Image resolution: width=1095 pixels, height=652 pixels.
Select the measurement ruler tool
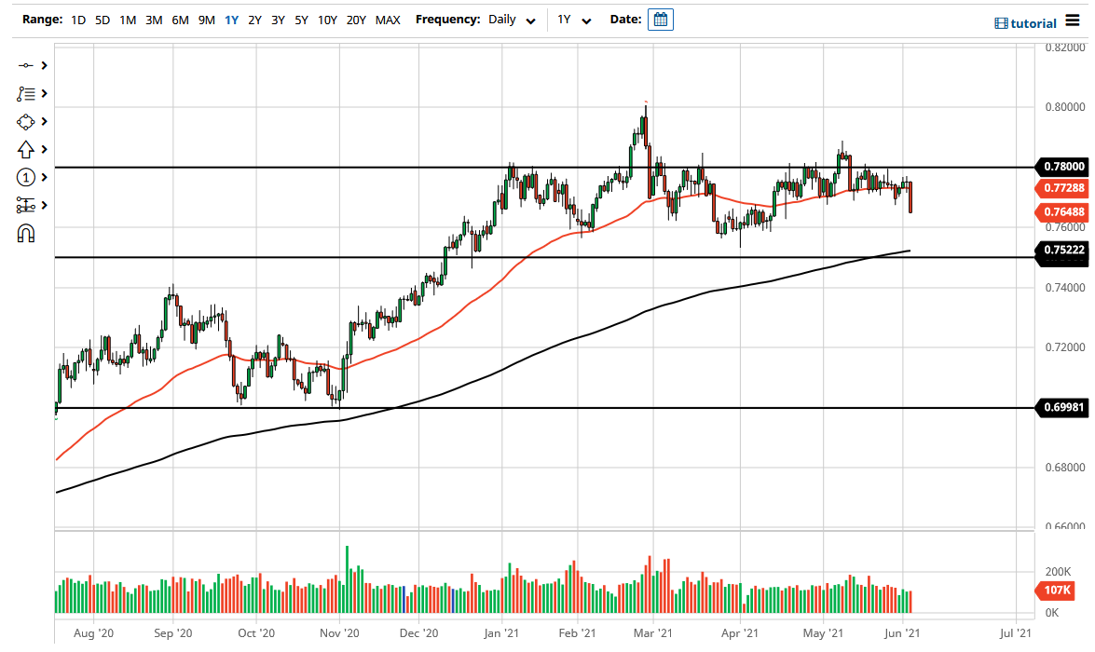coord(25,205)
